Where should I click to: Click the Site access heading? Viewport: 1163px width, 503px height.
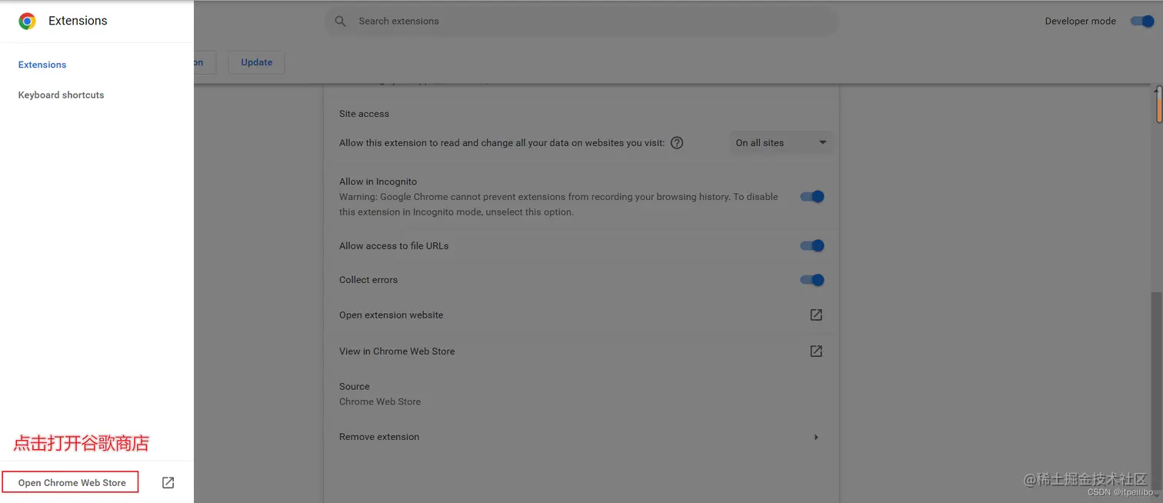364,114
